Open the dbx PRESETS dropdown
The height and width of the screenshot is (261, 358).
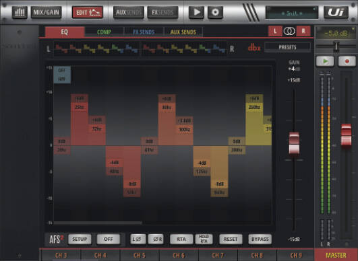point(287,47)
